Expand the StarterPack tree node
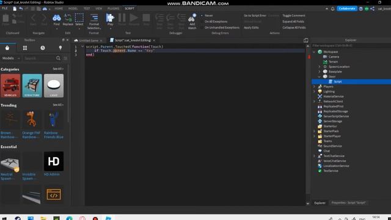Image resolution: width=391 pixels, height=220 pixels. coord(314,131)
